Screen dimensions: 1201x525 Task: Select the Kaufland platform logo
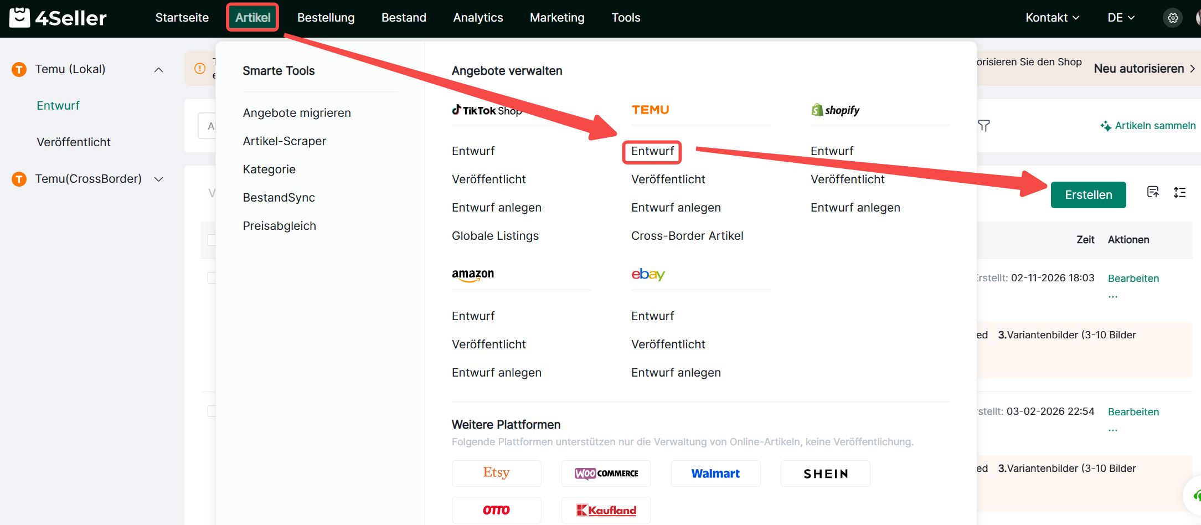point(606,509)
